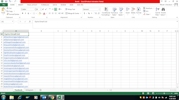The image size is (179, 100).
Task: Toggle center text alignment
Action: point(53,13)
